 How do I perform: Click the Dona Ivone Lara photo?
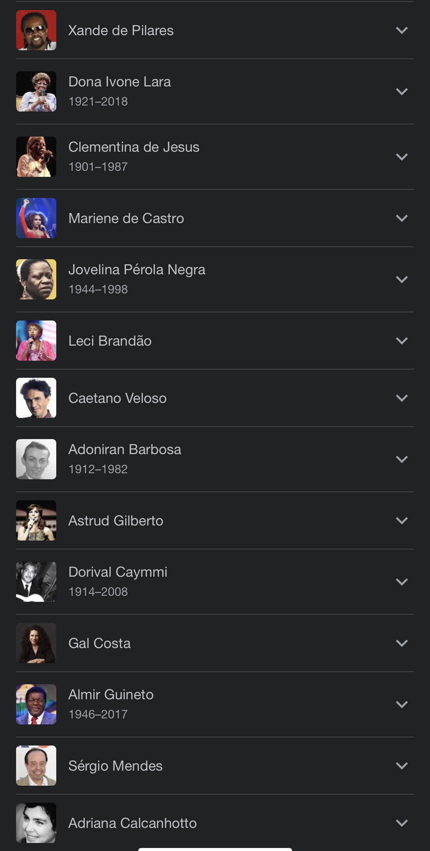pyautogui.click(x=36, y=91)
